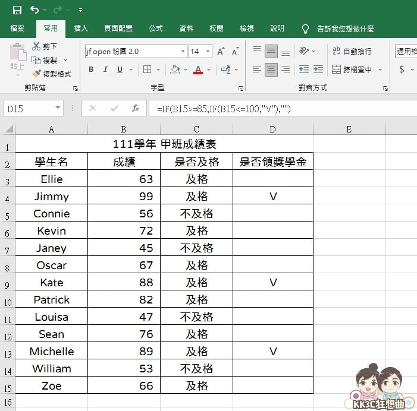This screenshot has width=417, height=411.
Task: Increase indent icon
Action: click(318, 69)
